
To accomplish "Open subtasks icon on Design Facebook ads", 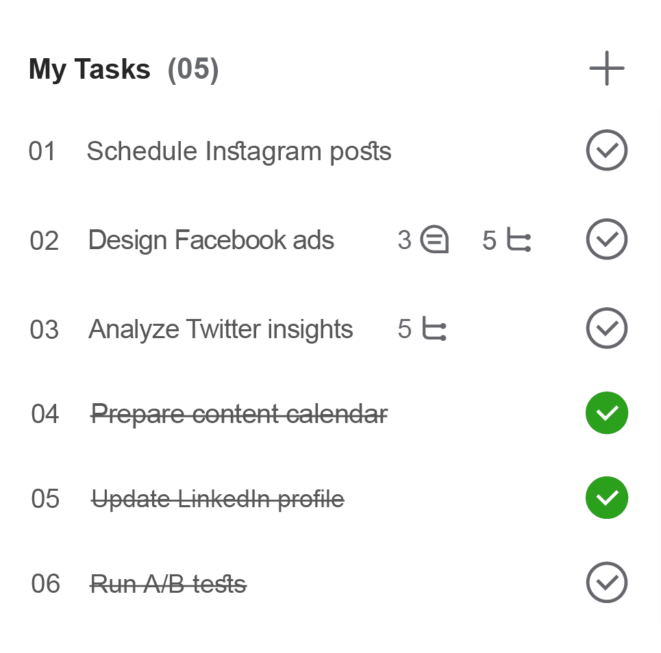I will point(519,240).
